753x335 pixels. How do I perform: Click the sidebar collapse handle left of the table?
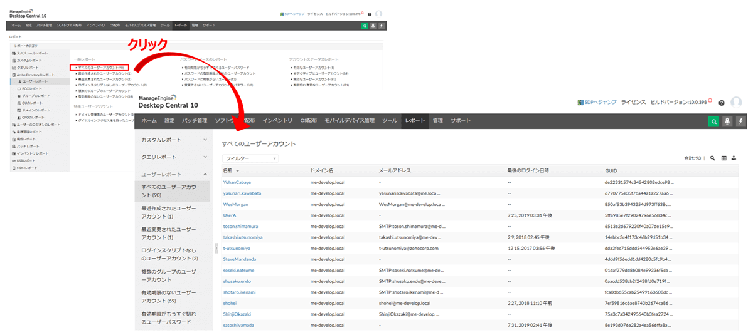click(x=216, y=247)
